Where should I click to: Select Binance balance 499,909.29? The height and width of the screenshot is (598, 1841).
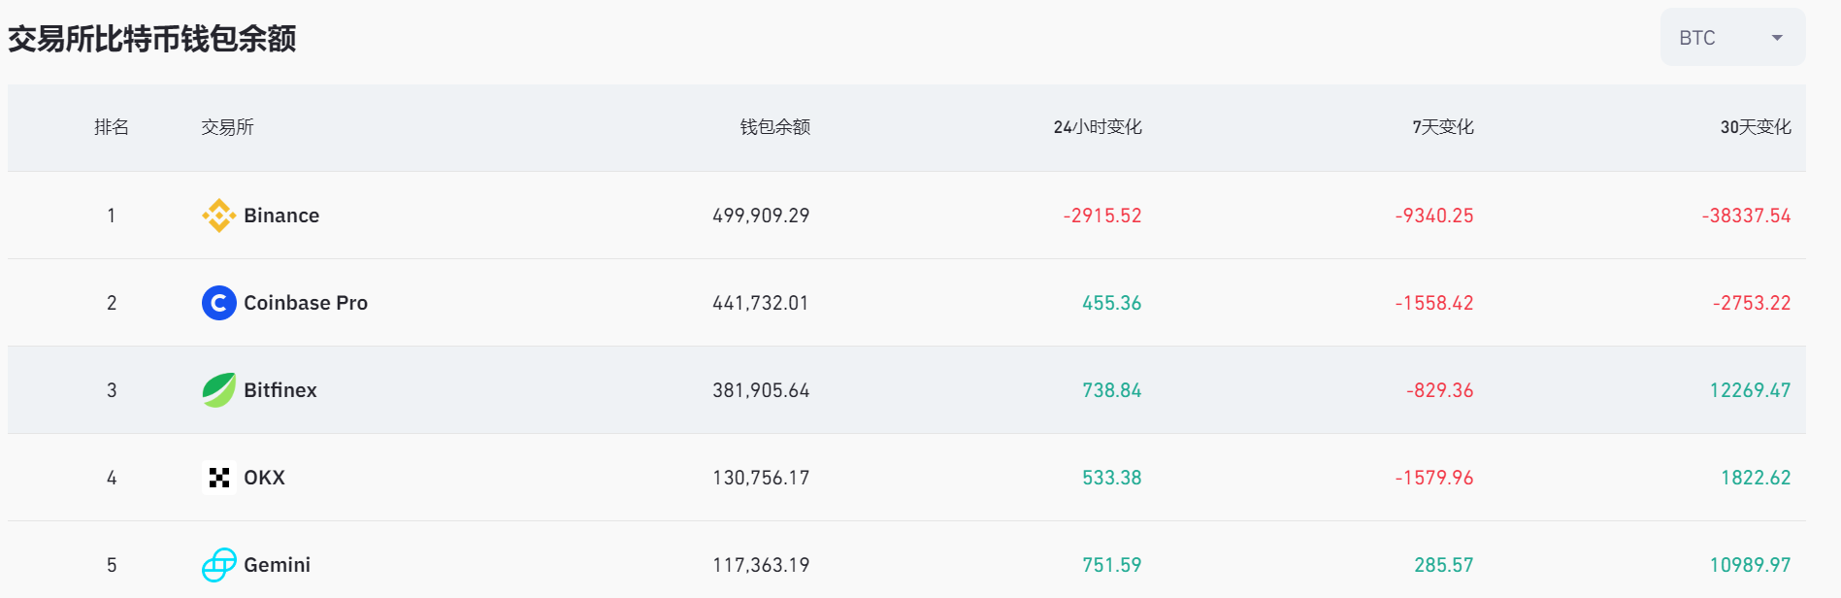[x=761, y=216]
